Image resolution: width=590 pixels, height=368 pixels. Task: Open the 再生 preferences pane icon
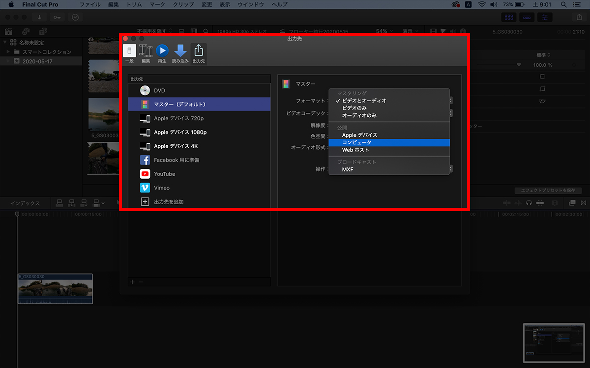click(x=162, y=54)
